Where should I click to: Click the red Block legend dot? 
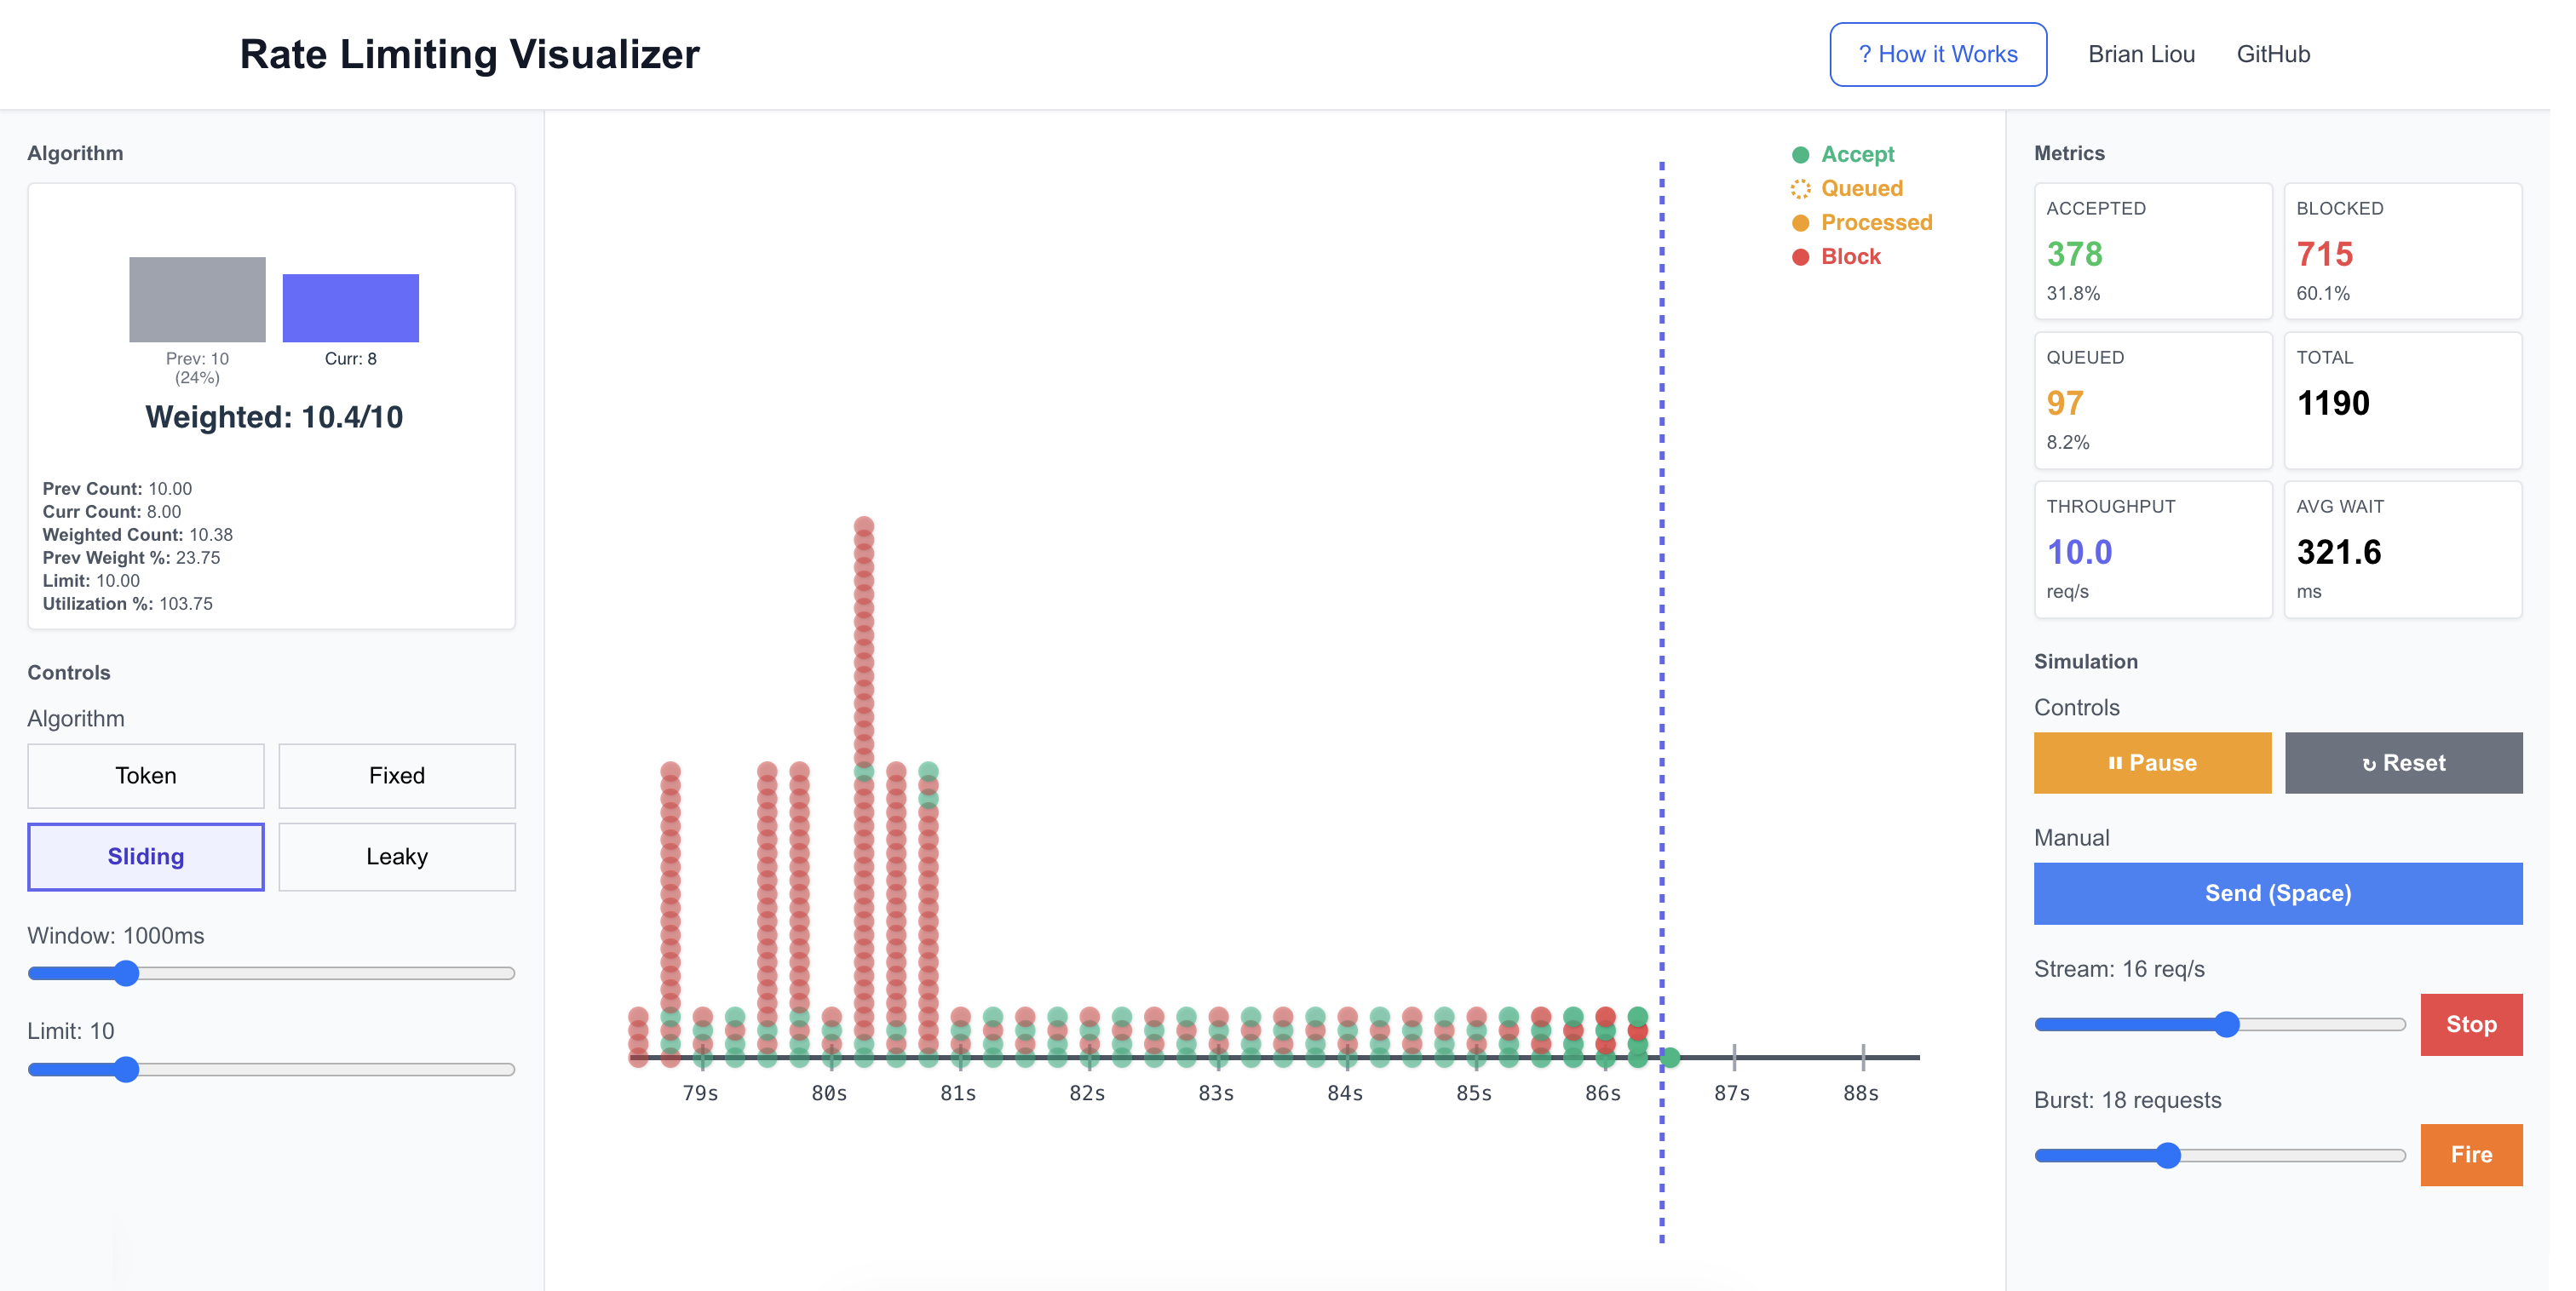tap(1799, 257)
